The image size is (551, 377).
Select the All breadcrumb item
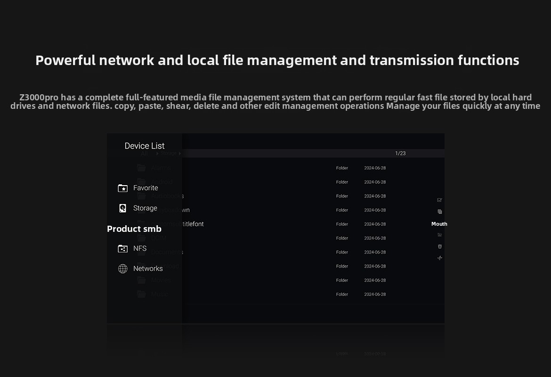coord(144,154)
